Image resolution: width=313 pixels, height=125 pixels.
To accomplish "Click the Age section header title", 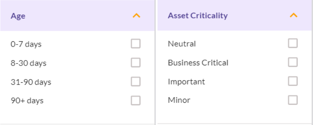I will tap(18, 16).
